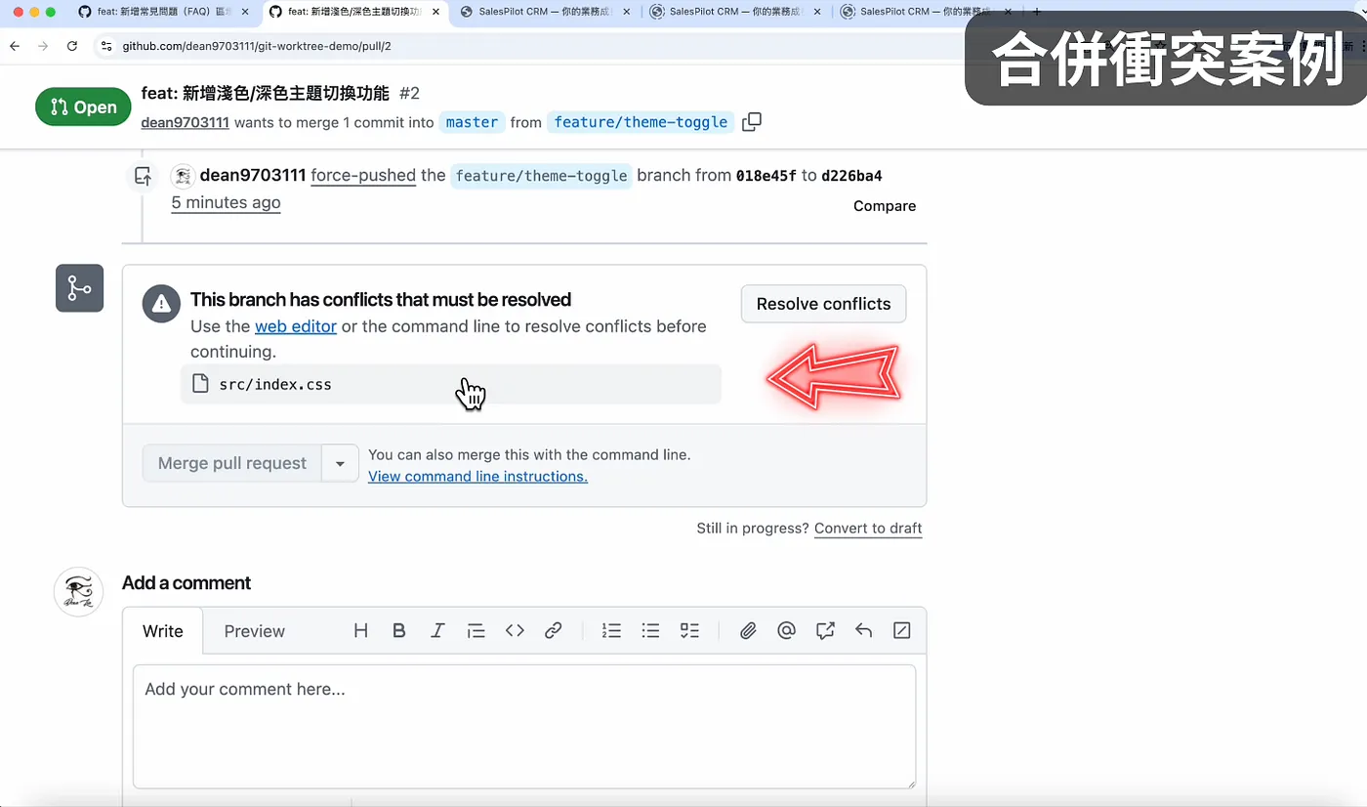Screen dimensions: 1367x807
Task: Click the 5 minutes ago timestamp
Action: click(226, 202)
